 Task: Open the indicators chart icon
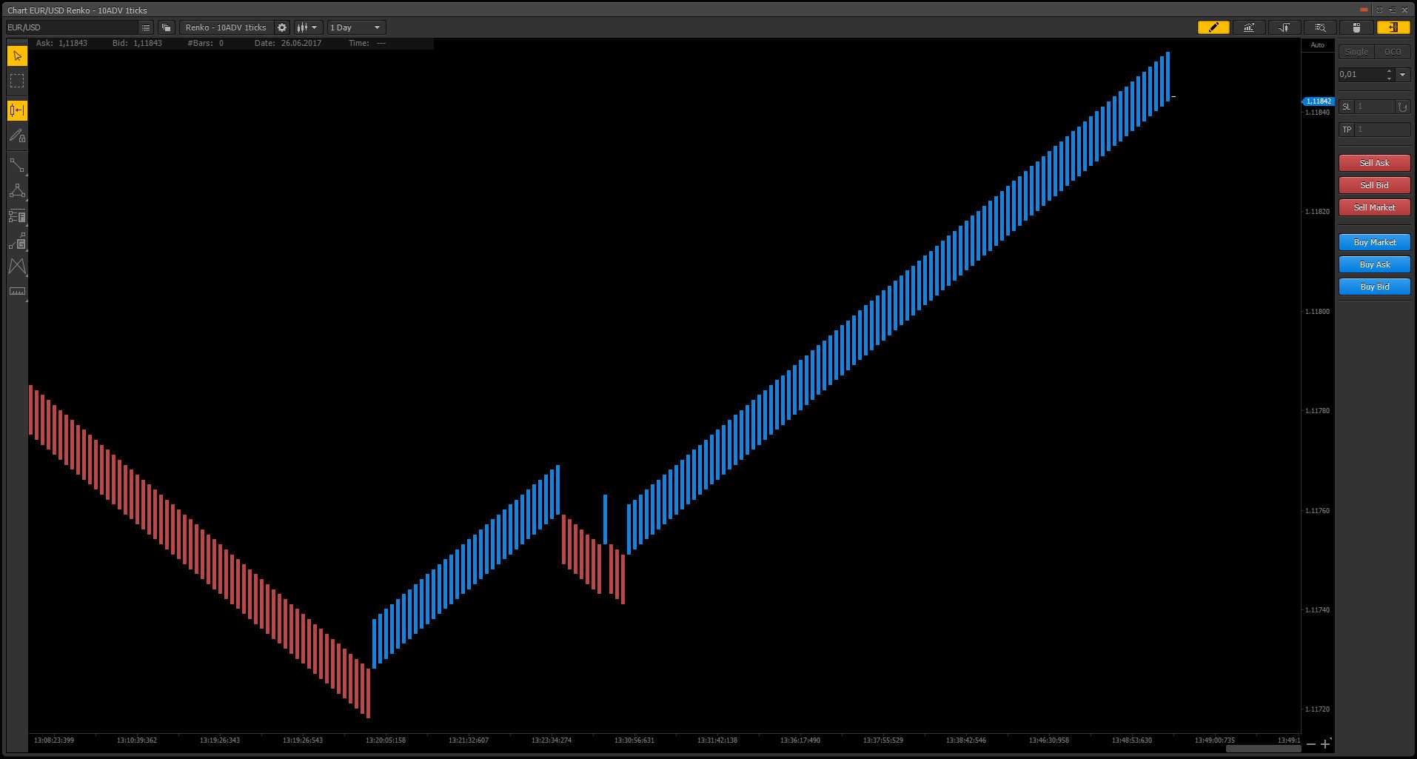(1249, 27)
